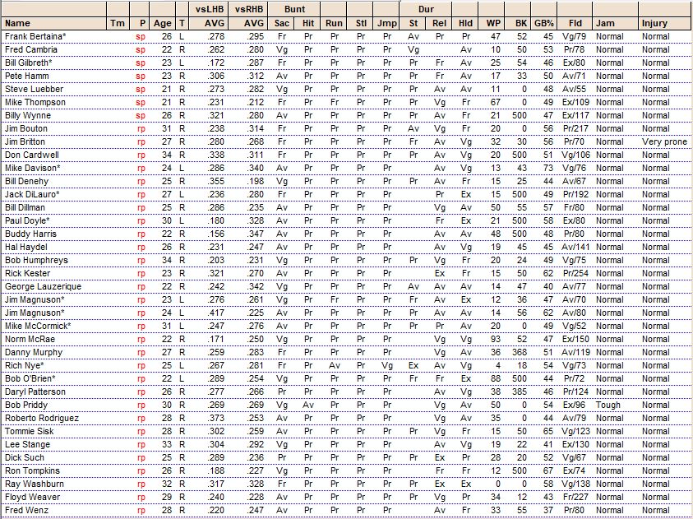Click the Age column header
Screen dimensions: 693x519
pyautogui.click(x=162, y=23)
